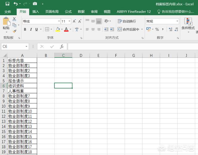The image size is (198, 155).
Task: Click the Save icon in quick access toolbar
Action: point(7,4)
